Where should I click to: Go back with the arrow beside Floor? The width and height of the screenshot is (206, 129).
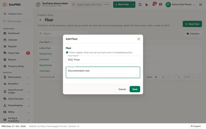coord(41,20)
